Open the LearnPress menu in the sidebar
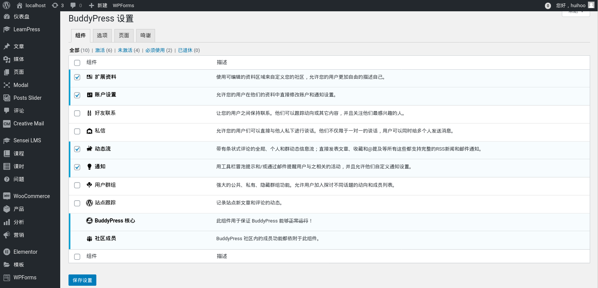 point(26,29)
